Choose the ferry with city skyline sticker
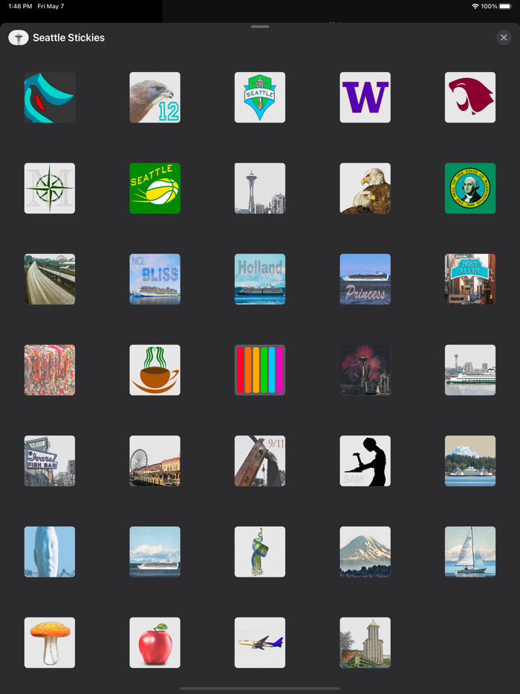The image size is (520, 694). coord(470,370)
